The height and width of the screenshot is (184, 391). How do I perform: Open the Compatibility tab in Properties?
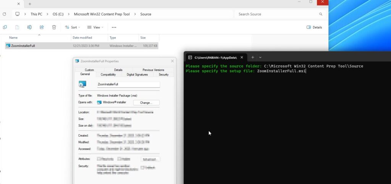click(108, 74)
